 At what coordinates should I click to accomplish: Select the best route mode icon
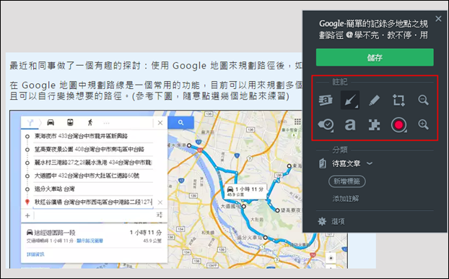tap(30, 123)
